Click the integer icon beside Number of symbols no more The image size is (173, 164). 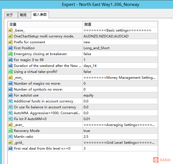(x=10, y=89)
